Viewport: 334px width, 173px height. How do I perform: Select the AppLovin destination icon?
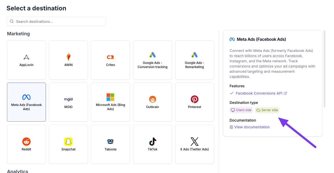(26, 57)
